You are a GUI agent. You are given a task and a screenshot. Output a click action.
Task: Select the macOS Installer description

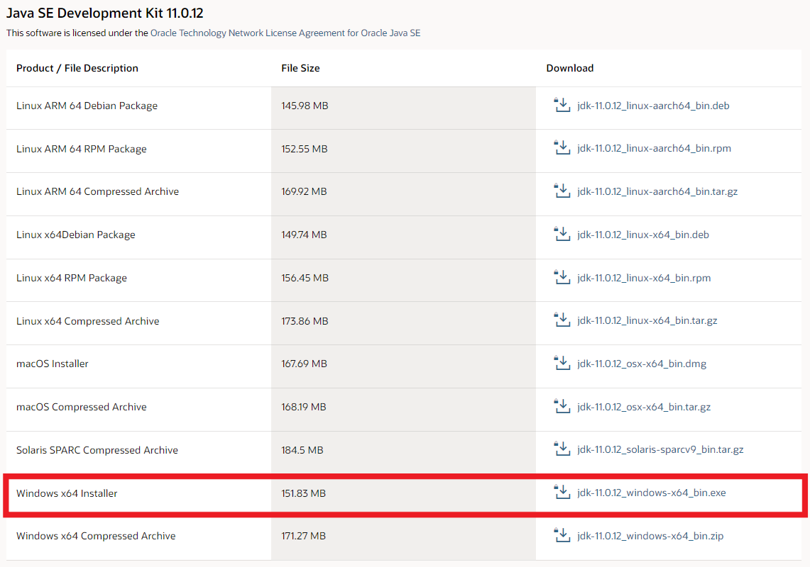(x=52, y=364)
